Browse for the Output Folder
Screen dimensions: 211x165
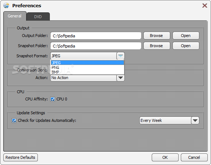pos(157,36)
